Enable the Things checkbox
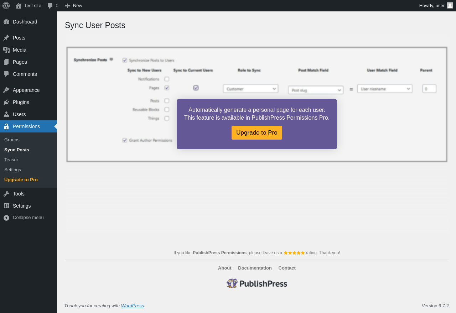The image size is (456, 313). [167, 118]
